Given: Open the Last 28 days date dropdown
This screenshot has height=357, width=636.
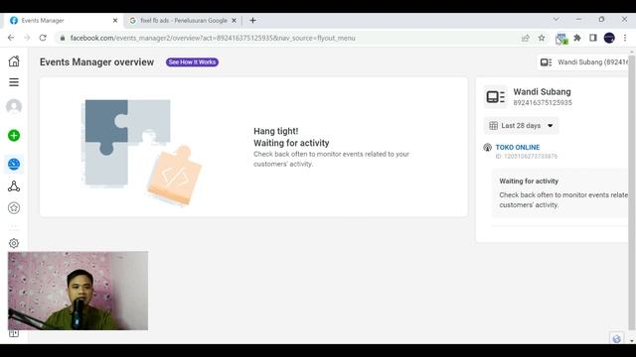Looking at the screenshot, I should (x=521, y=126).
